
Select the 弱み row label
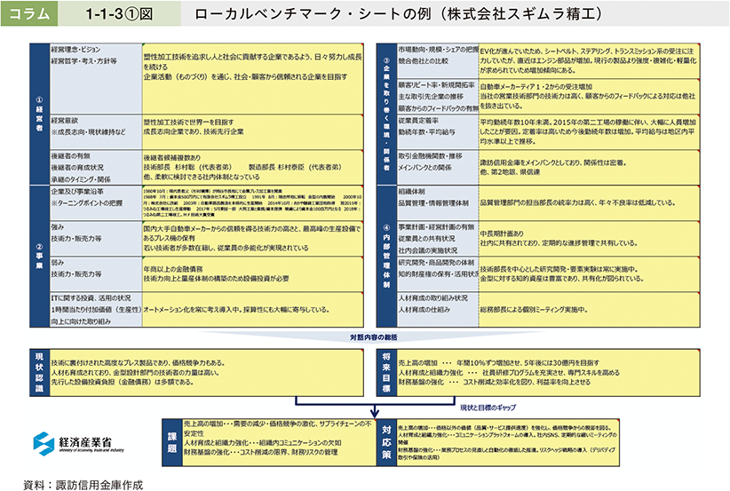(x=57, y=262)
